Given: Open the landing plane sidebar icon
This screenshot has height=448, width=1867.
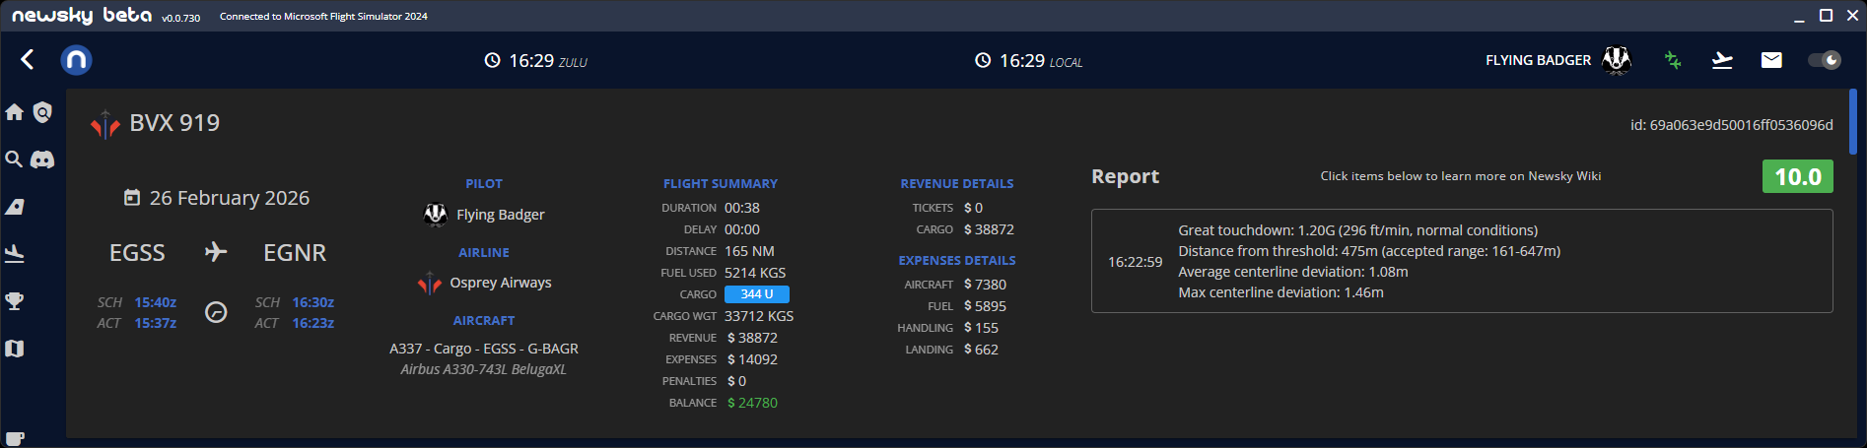Looking at the screenshot, I should pos(15,254).
